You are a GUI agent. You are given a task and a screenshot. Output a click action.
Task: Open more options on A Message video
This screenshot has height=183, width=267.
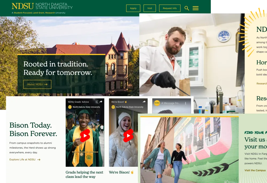coord(186,103)
